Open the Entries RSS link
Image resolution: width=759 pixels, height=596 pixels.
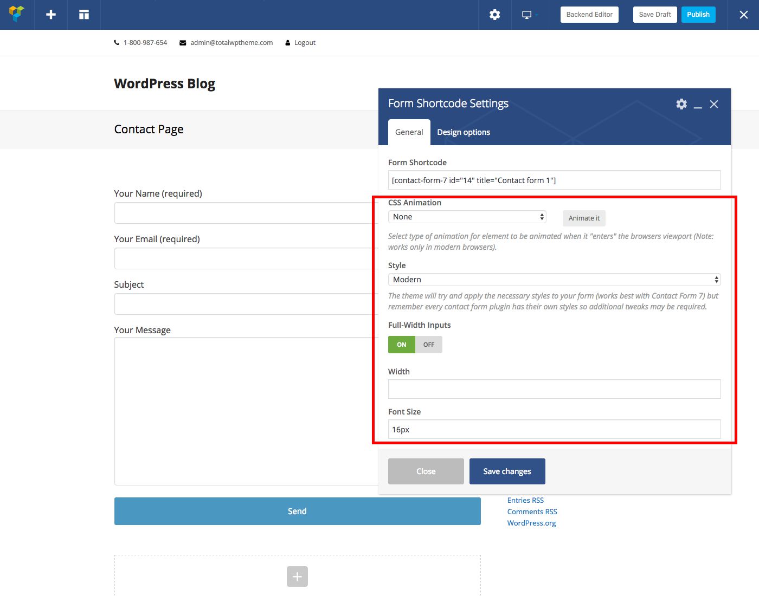point(525,500)
